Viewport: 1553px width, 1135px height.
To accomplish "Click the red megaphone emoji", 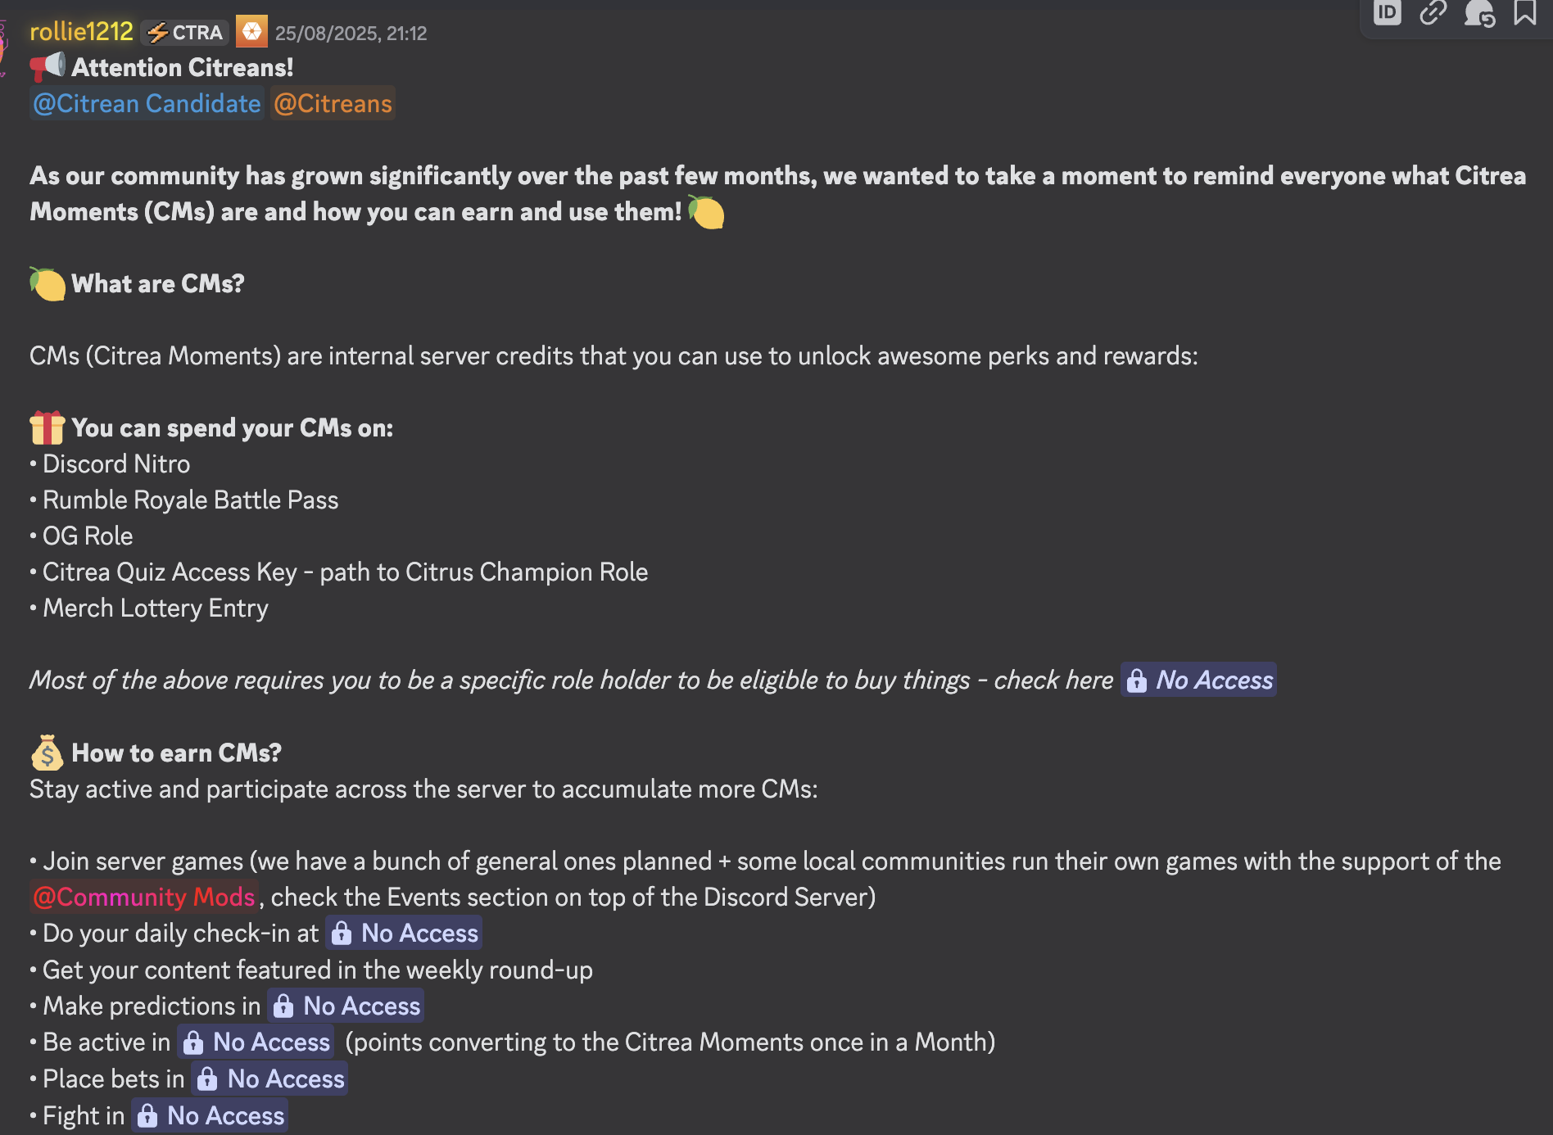I will pos(47,67).
